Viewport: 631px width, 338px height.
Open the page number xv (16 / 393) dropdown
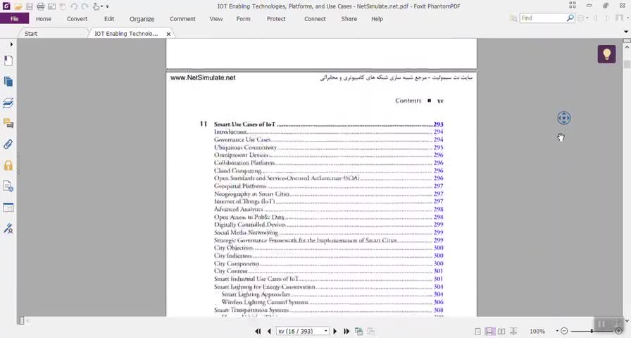325,331
